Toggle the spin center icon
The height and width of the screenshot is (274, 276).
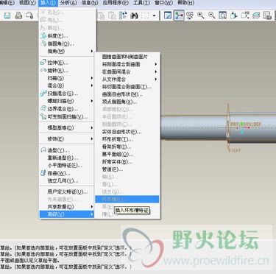coord(179,15)
